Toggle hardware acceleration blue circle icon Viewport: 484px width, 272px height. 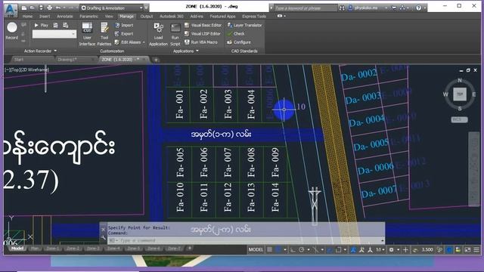pos(449,249)
